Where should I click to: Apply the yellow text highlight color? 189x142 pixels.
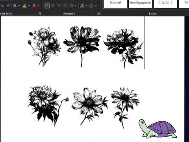[24, 6]
